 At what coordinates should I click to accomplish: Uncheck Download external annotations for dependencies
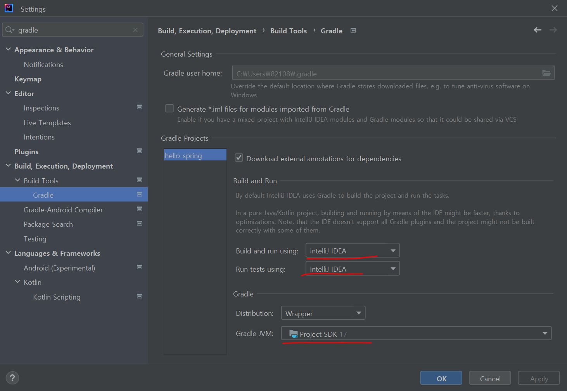point(239,158)
